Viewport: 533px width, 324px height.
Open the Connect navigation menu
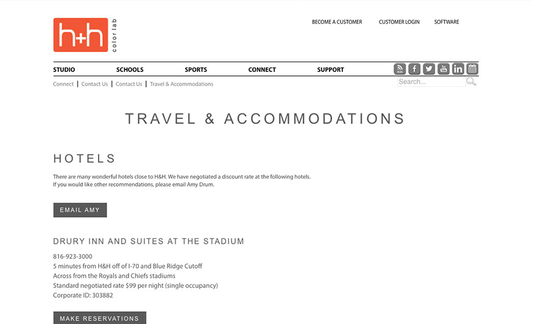[262, 69]
